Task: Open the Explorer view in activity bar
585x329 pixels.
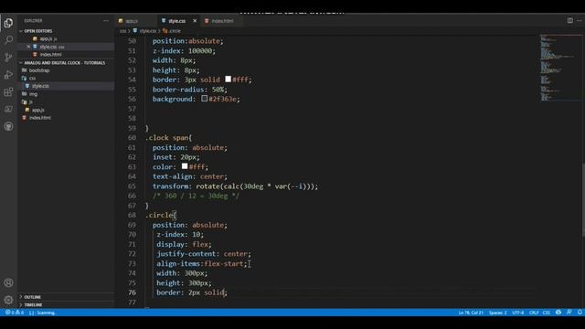Action: click(8, 23)
